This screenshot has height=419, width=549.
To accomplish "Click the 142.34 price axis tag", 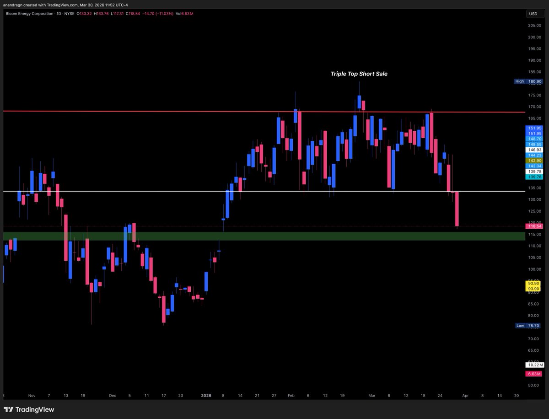I will tap(534, 166).
